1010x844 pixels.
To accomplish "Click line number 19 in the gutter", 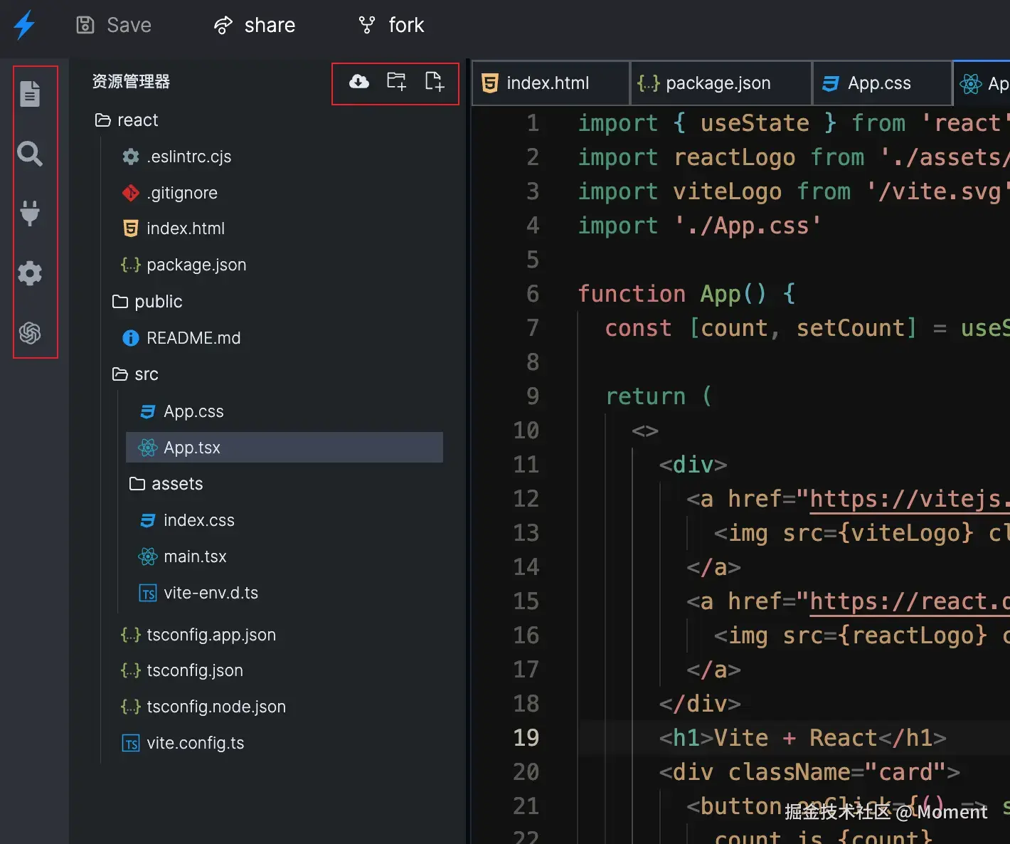I will click(526, 738).
